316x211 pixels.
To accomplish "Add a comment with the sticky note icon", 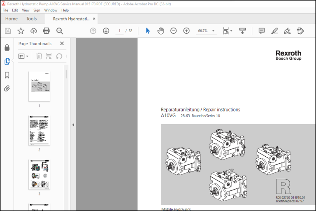I will point(261,31).
